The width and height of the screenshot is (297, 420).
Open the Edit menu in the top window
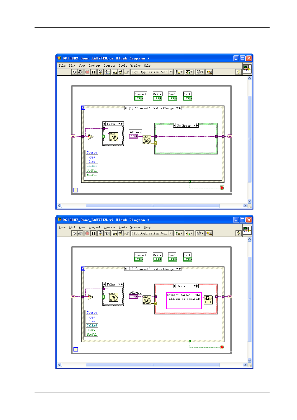72,66
